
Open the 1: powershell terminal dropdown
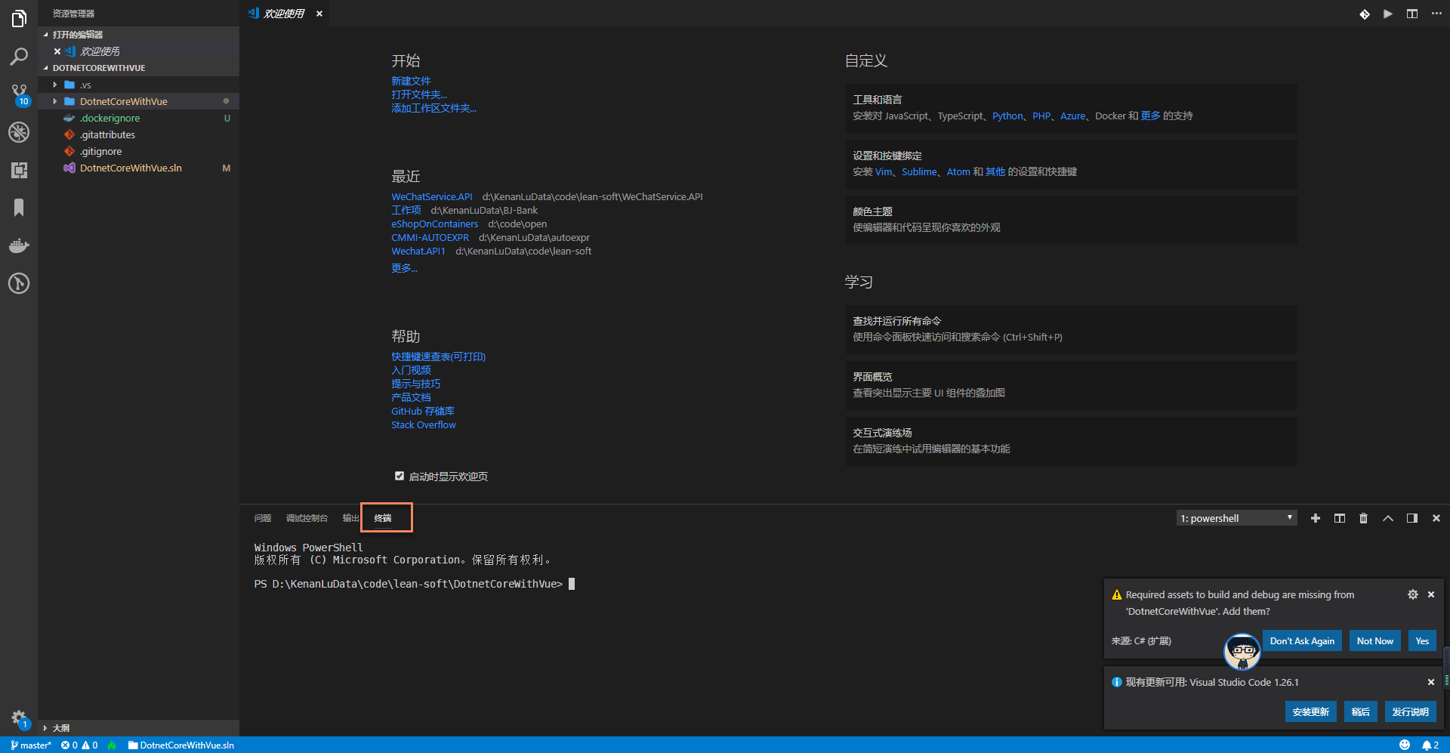[1237, 518]
